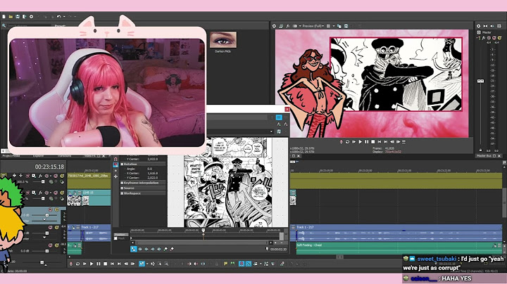Select the Soft Feeling - Chael audio clip

coord(399,248)
